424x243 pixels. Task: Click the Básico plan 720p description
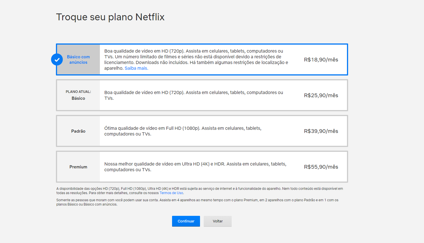194,95
